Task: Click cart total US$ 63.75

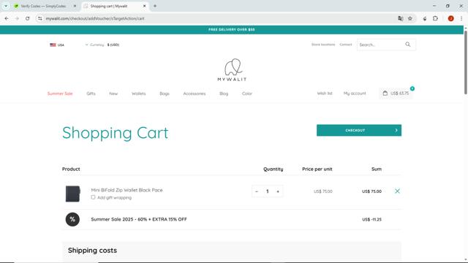Action: 400,94
